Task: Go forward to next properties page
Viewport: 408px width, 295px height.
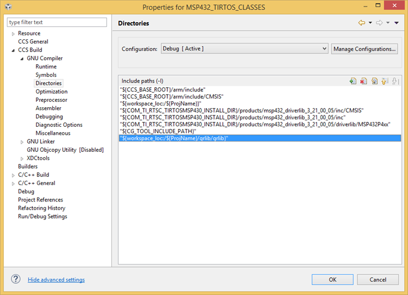Action: click(379, 23)
